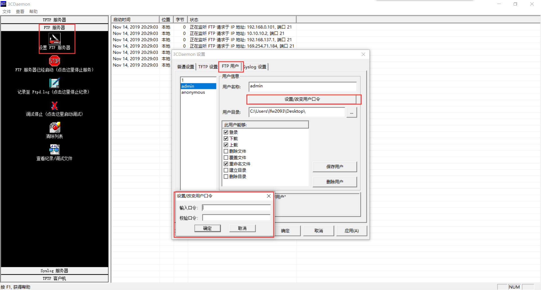Click the Configure FTP Server icon
Viewport: 541px width, 290px height.
[x=55, y=39]
